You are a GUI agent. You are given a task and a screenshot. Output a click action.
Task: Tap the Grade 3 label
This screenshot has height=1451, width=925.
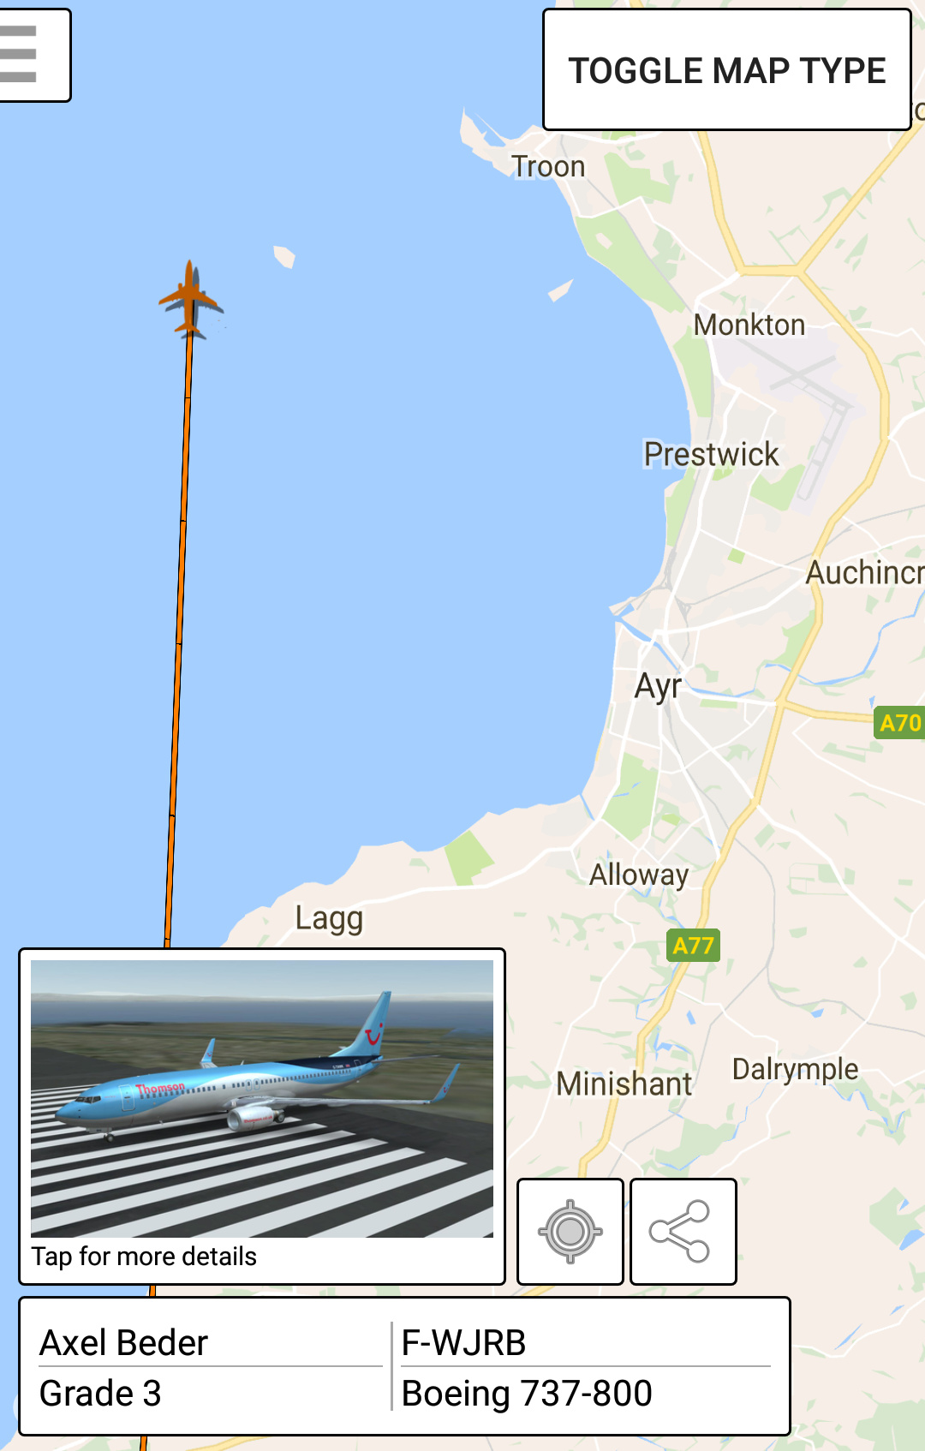pos(101,1394)
